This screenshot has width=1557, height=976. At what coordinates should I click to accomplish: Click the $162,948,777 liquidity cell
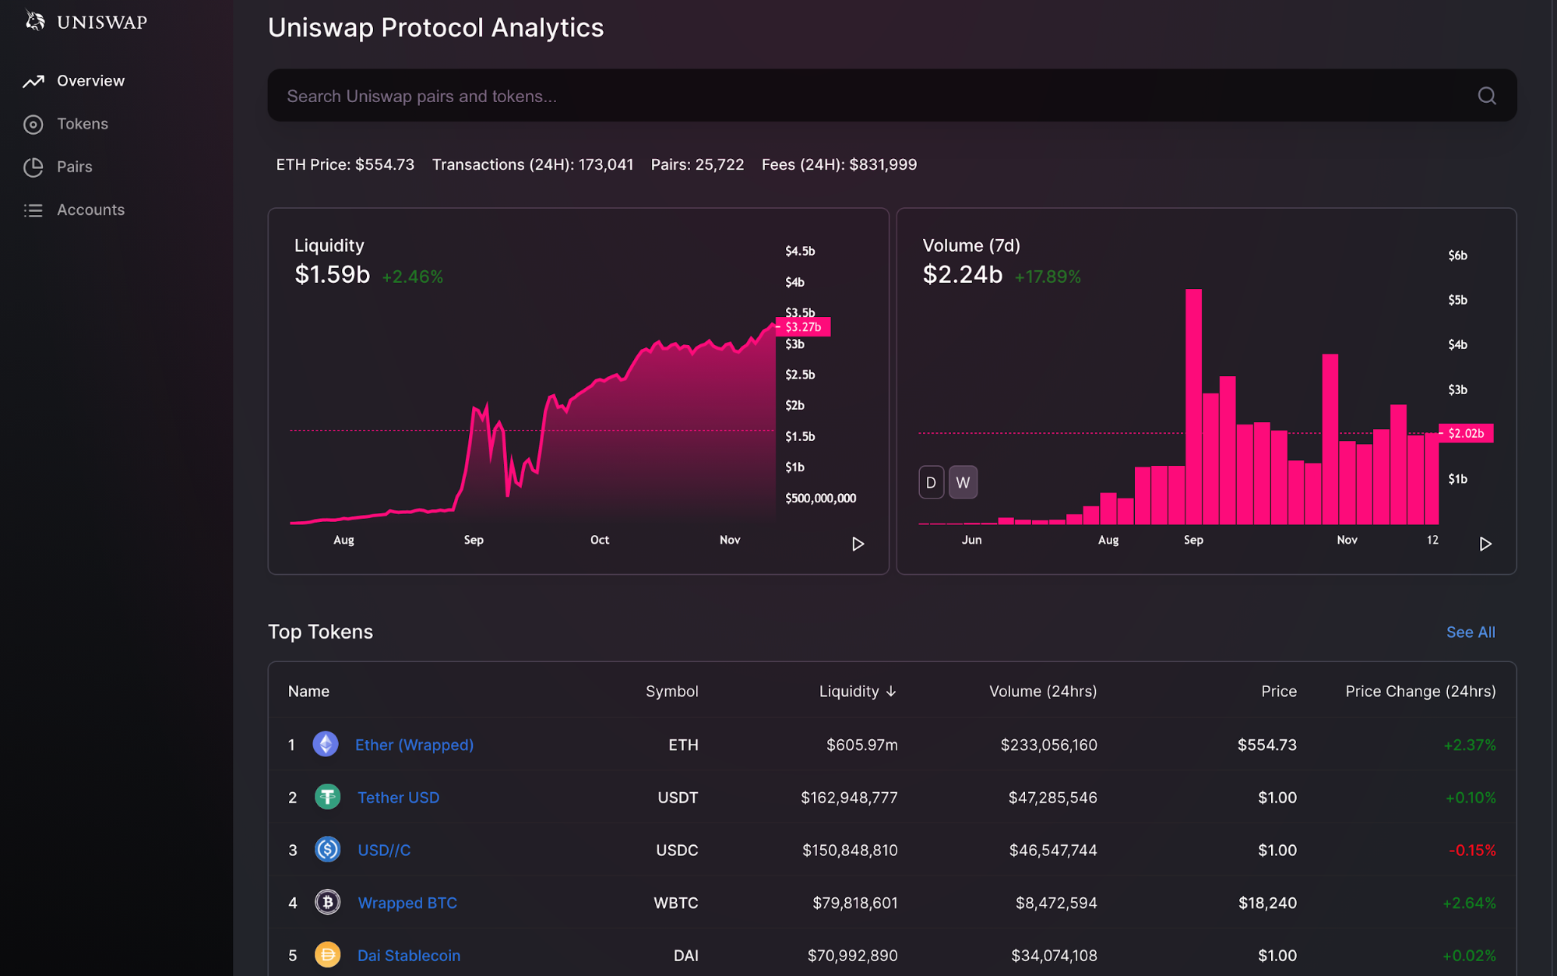(x=849, y=798)
